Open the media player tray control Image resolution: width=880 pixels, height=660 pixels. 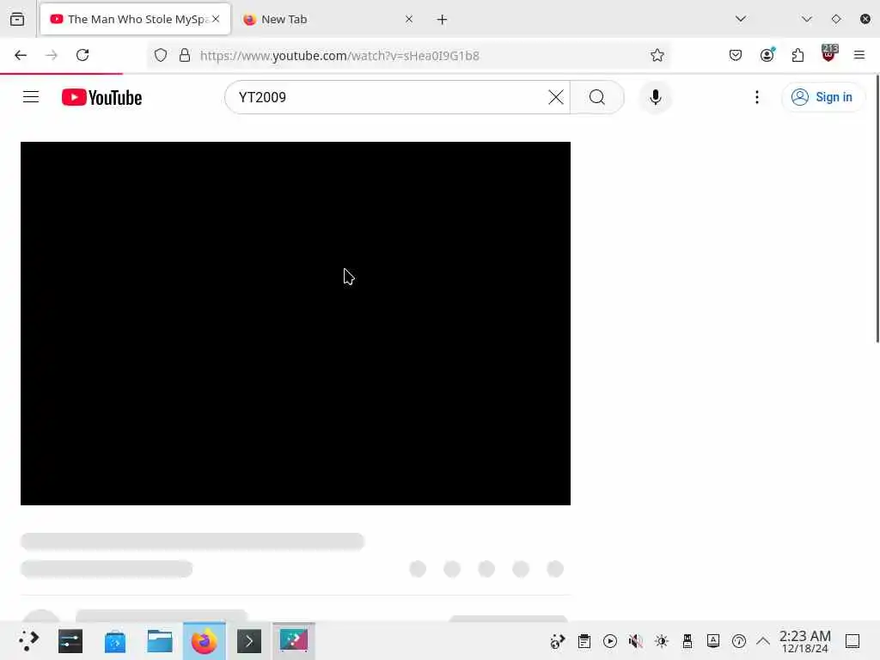[x=610, y=641]
